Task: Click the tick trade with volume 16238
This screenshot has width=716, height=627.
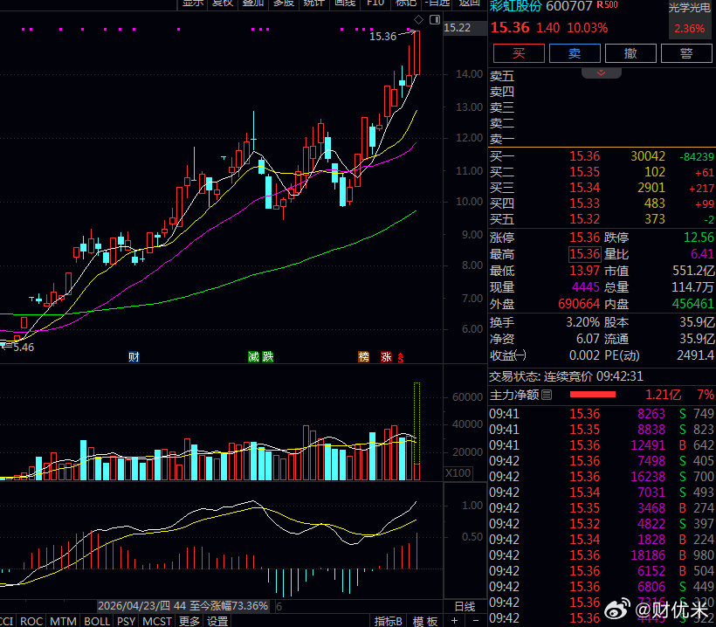Action: pyautogui.click(x=648, y=477)
